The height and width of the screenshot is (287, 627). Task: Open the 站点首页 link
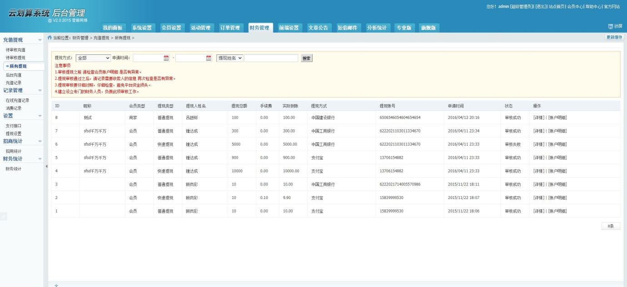point(557,6)
